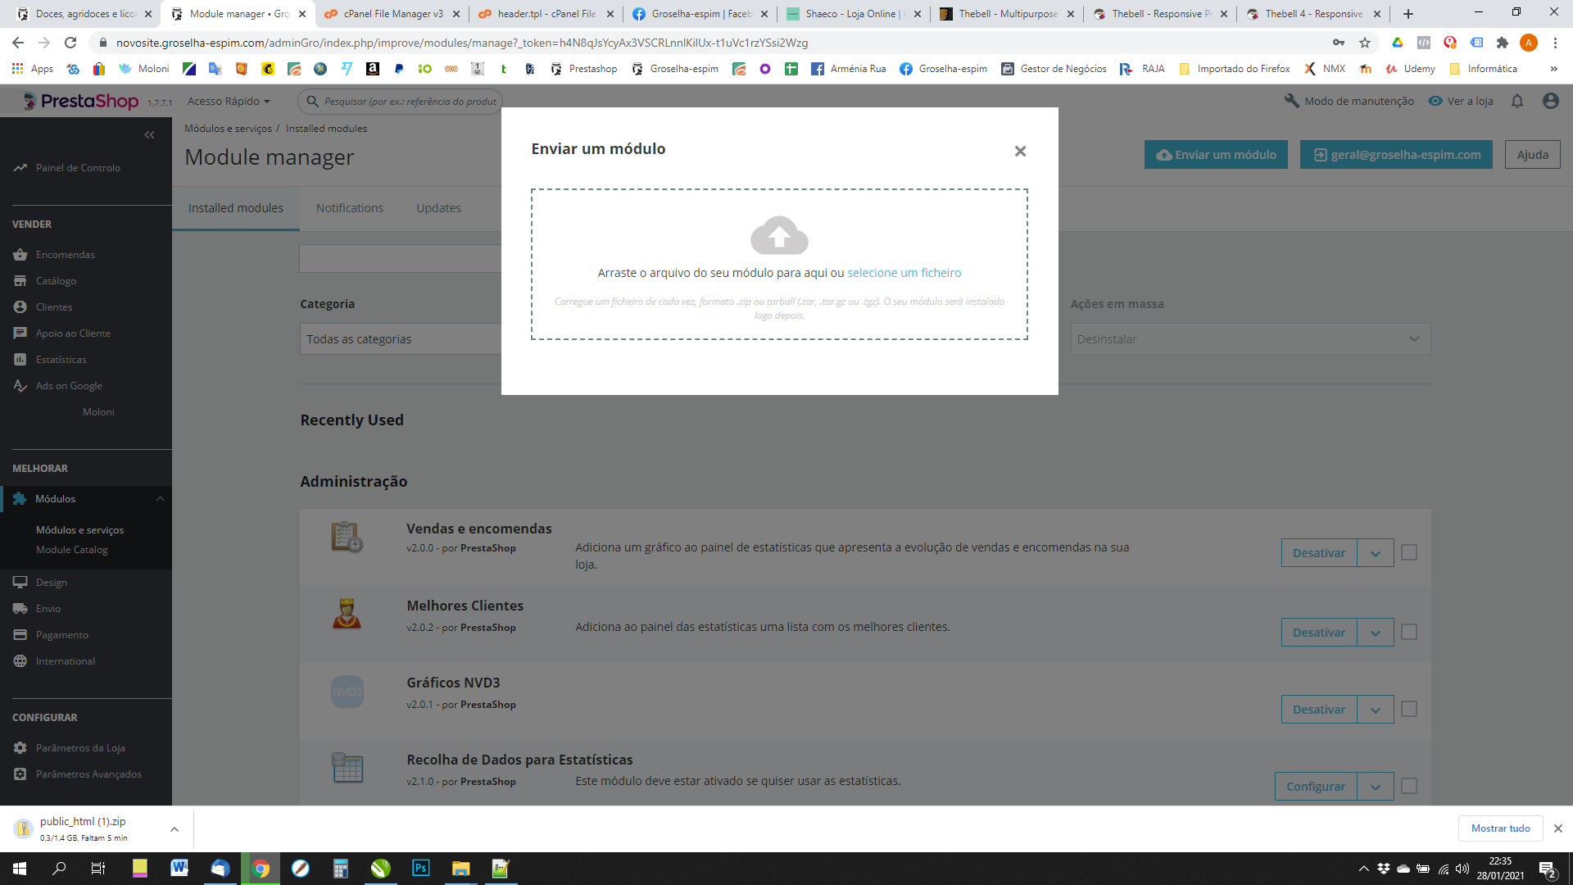The image size is (1573, 885).
Task: Click the selecione um ficheiro link
Action: (904, 273)
